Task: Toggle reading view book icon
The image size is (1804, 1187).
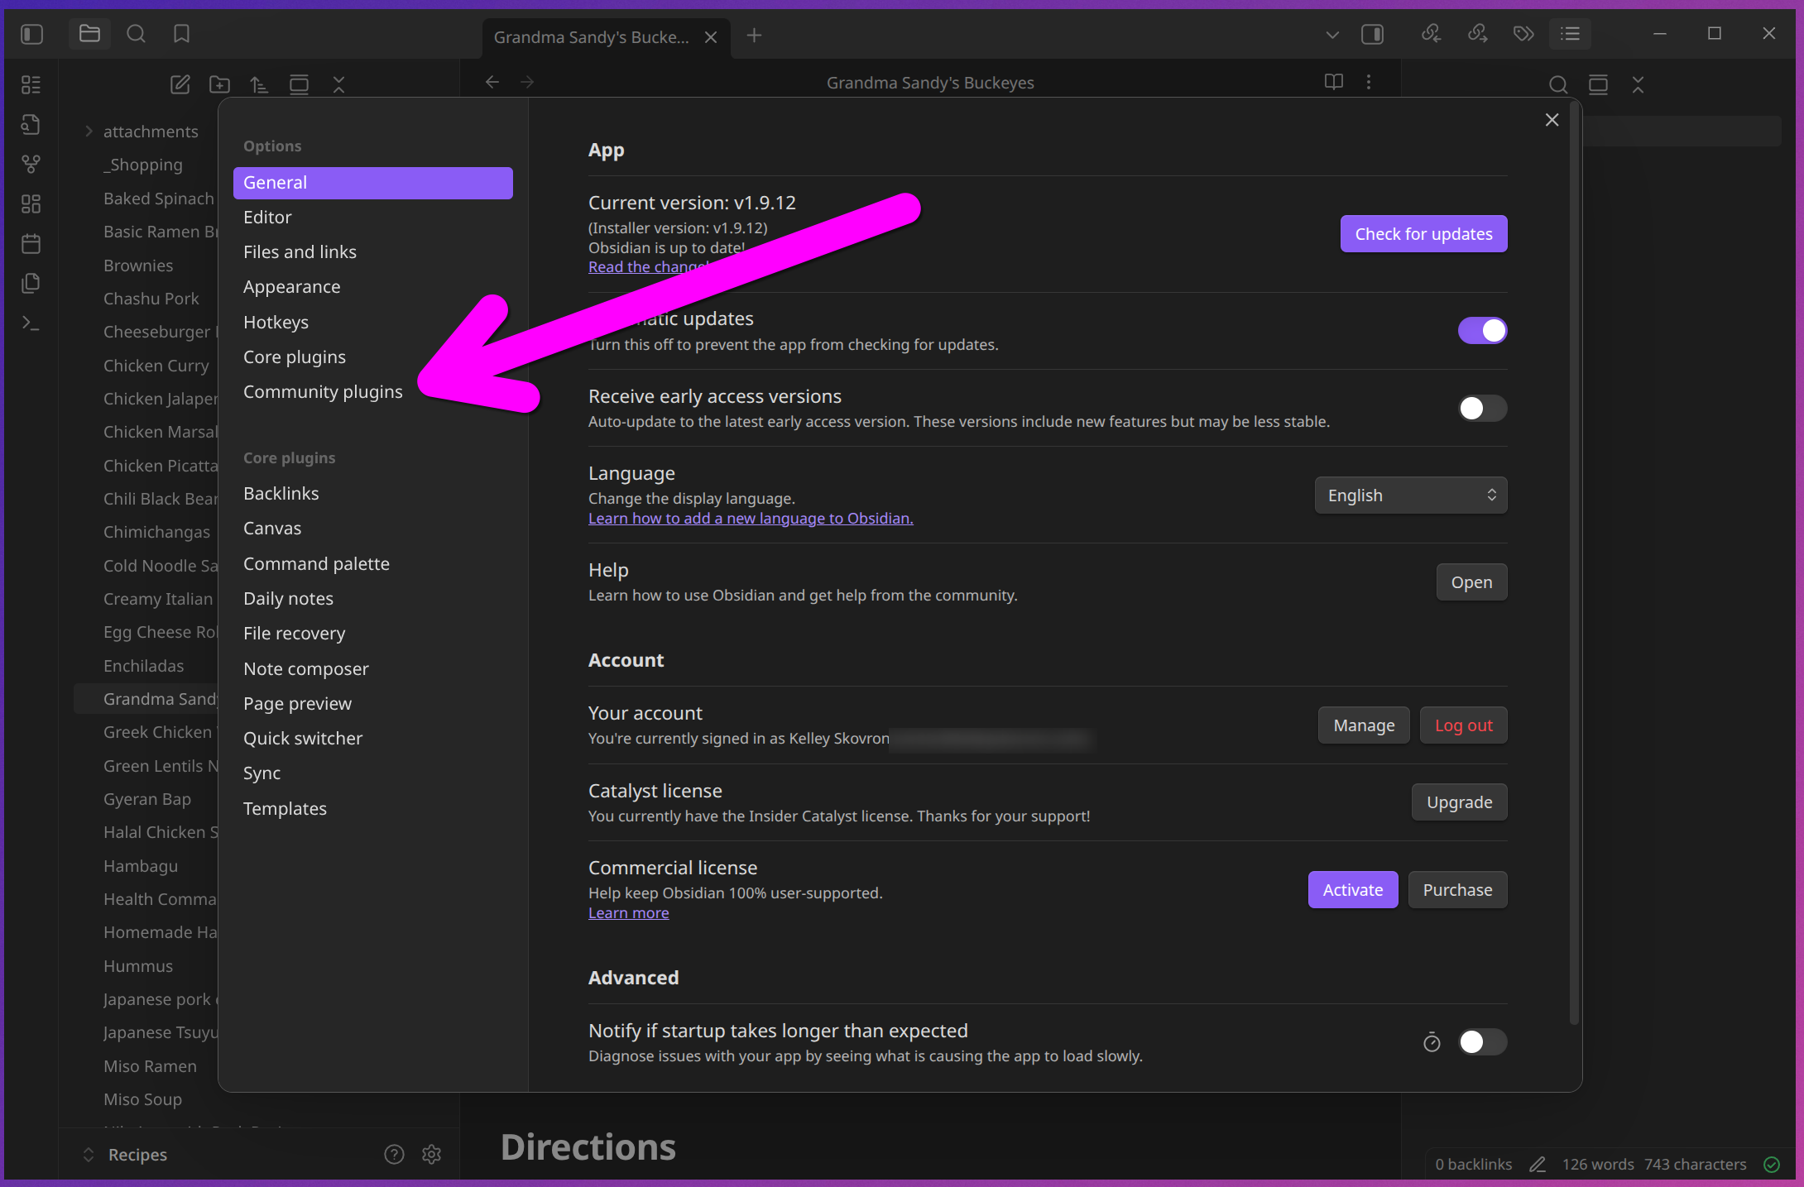Action: pos(1333,82)
